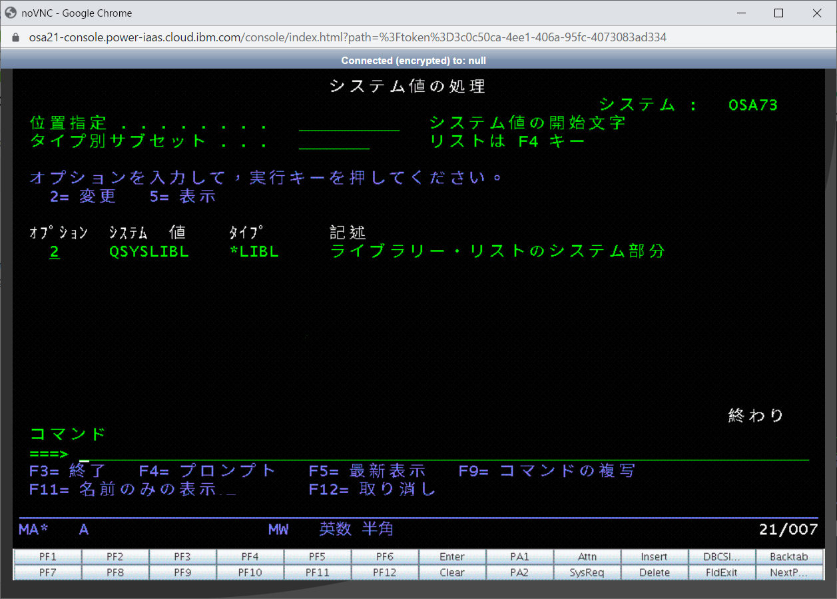This screenshot has width=837, height=599.
Task: Click the PF4 key button
Action: [250, 556]
